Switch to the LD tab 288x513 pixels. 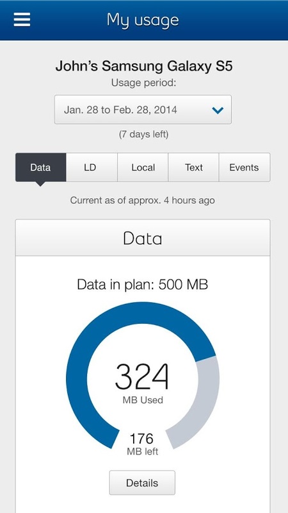(92, 167)
